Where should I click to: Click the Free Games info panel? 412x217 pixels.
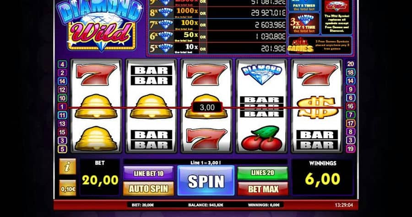(320, 45)
